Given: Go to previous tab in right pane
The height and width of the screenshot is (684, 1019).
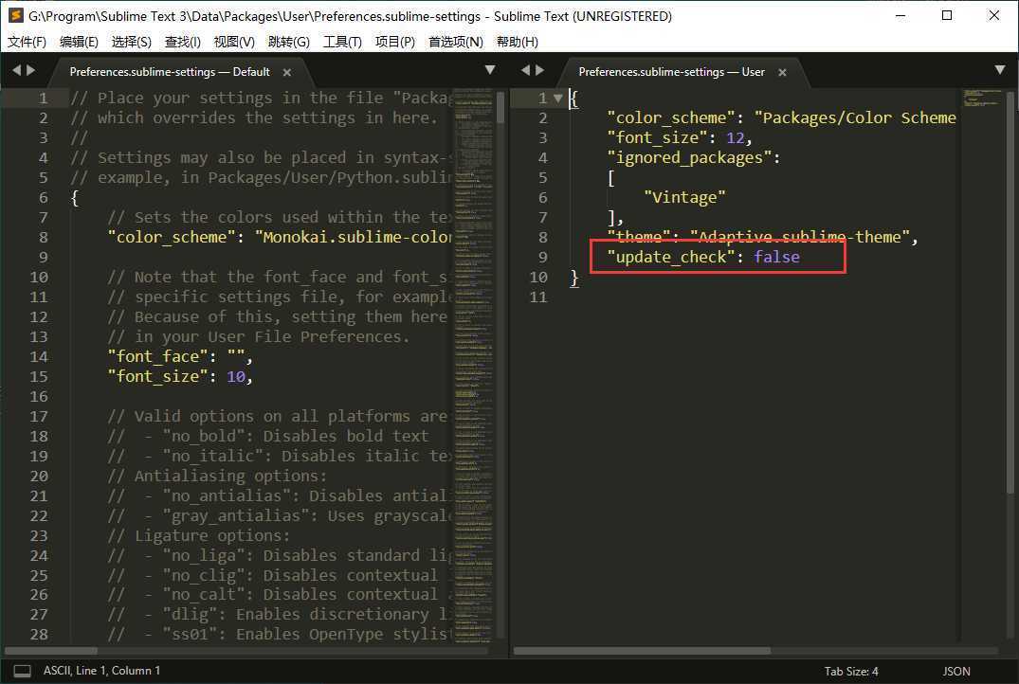Looking at the screenshot, I should tap(525, 70).
